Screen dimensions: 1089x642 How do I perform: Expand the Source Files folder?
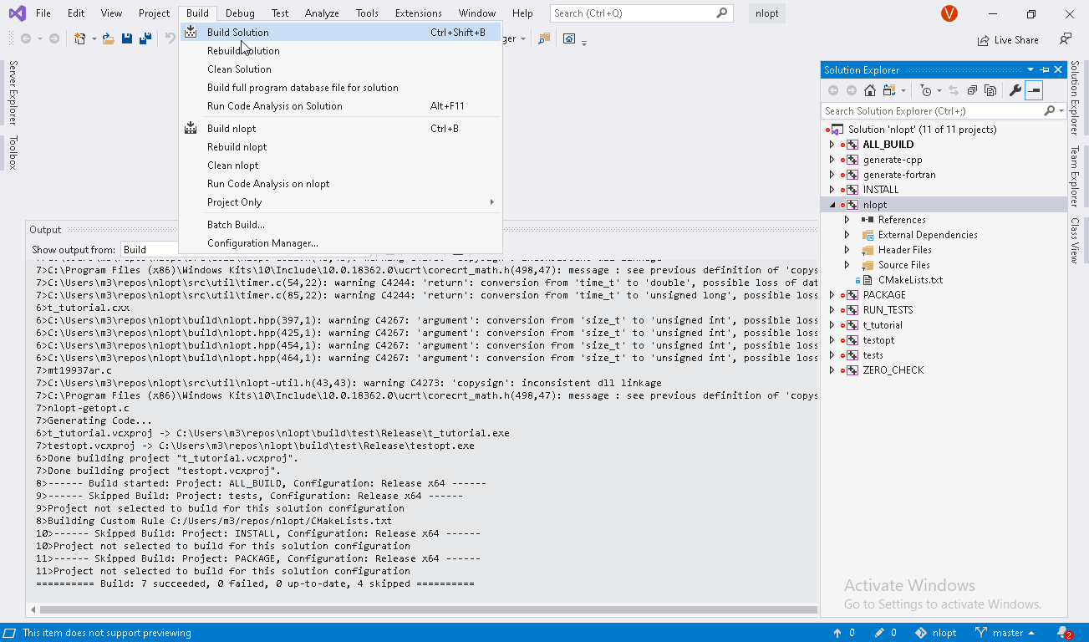[847, 265]
